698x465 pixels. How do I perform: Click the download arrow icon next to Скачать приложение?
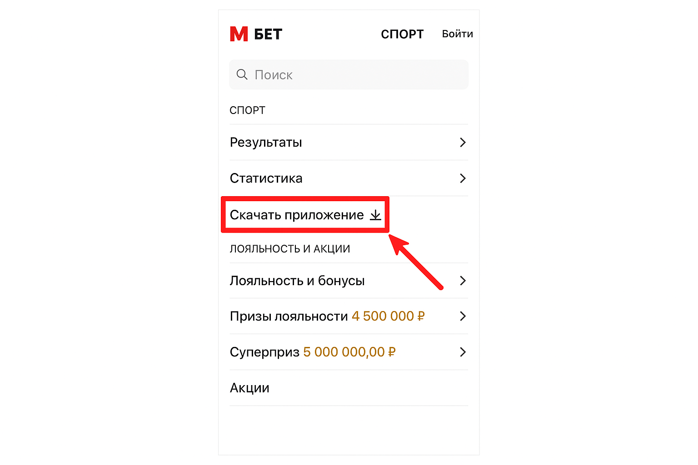[x=375, y=215]
